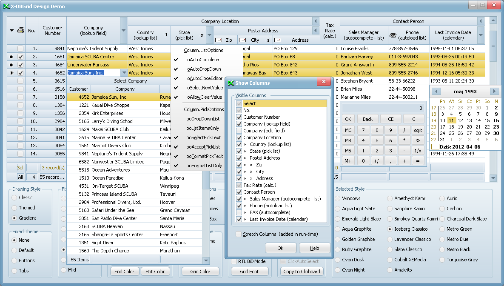Enable the FAX (autocomplete) column checkbox
The width and height of the screenshot is (504, 286).
click(239, 212)
